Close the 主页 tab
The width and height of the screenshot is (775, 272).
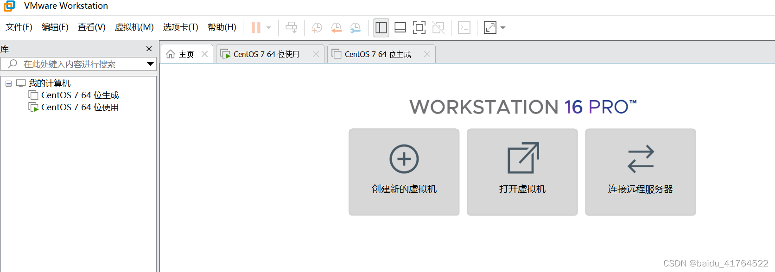coord(204,54)
